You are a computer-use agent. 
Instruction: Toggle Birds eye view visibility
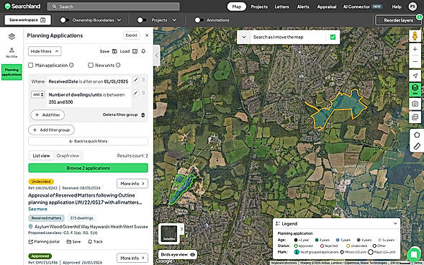tap(192, 254)
